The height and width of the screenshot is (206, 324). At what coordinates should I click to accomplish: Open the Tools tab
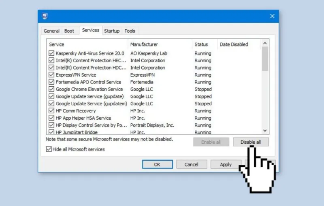tap(130, 31)
